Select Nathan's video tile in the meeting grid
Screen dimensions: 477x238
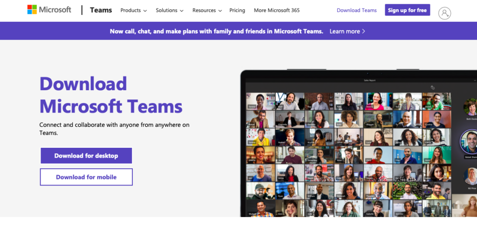pyautogui.click(x=290, y=137)
